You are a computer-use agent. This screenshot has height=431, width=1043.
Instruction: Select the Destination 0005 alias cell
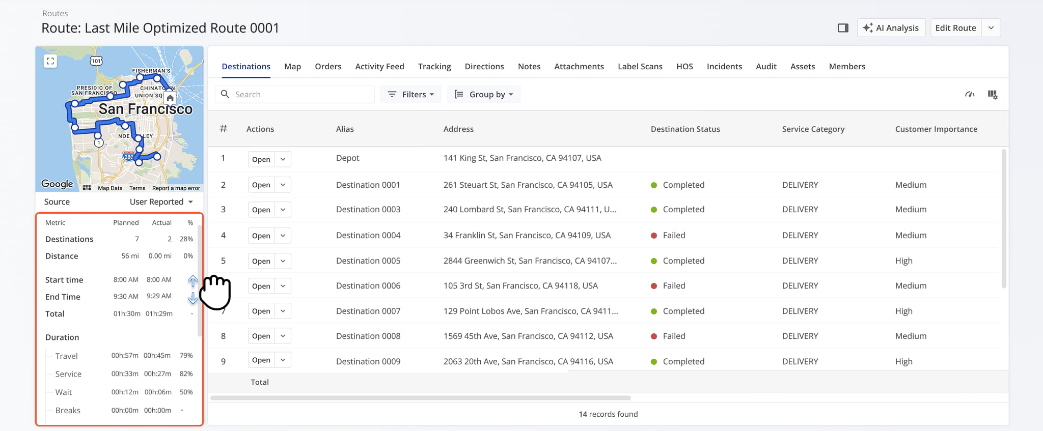[368, 261]
